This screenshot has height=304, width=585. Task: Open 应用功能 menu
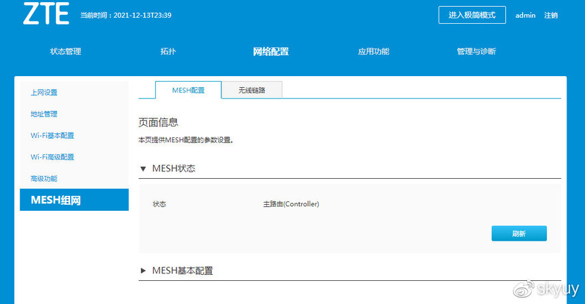pyautogui.click(x=373, y=52)
